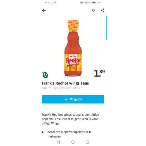146x146 pixels.
Task: Click the 148 ml price per liter text
Action: [62, 88]
